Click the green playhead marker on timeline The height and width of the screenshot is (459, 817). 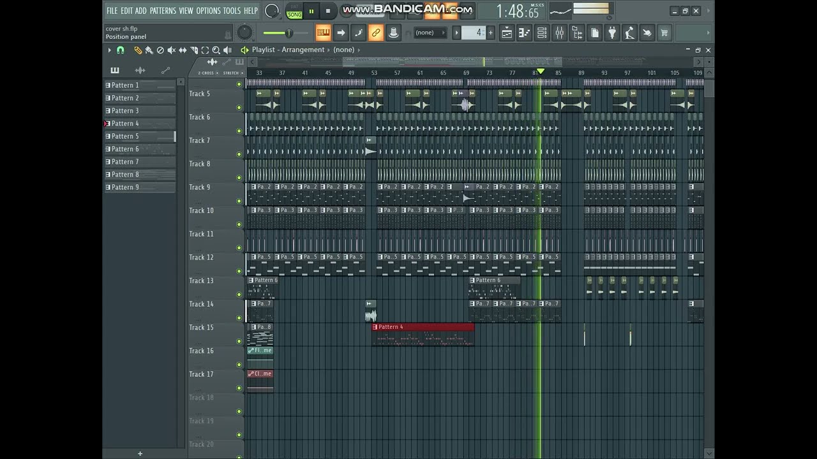541,72
